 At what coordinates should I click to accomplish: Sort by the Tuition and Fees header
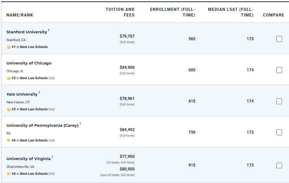120,12
